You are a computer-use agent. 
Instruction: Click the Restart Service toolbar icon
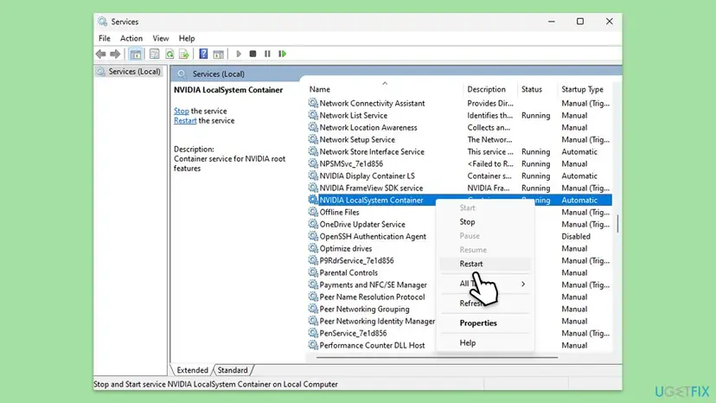click(x=283, y=54)
